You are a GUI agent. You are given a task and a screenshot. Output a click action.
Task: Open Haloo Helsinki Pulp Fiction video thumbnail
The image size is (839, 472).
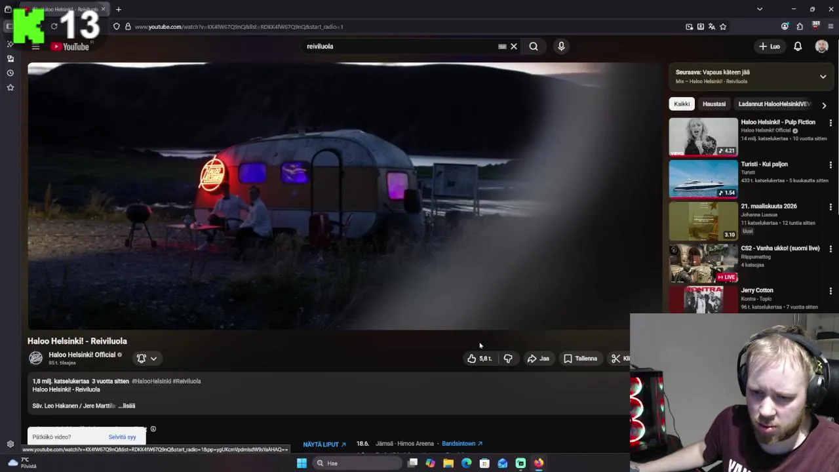coord(703,137)
